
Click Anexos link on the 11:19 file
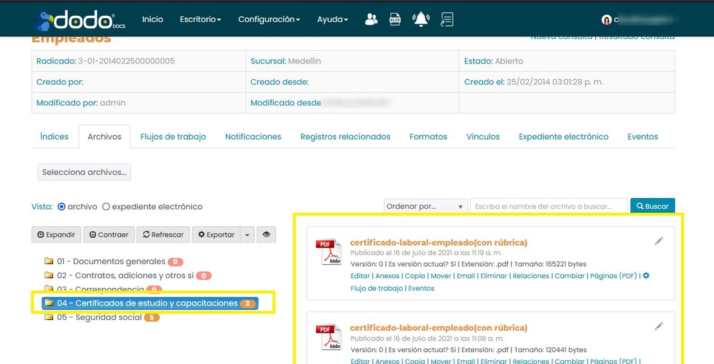tap(387, 276)
